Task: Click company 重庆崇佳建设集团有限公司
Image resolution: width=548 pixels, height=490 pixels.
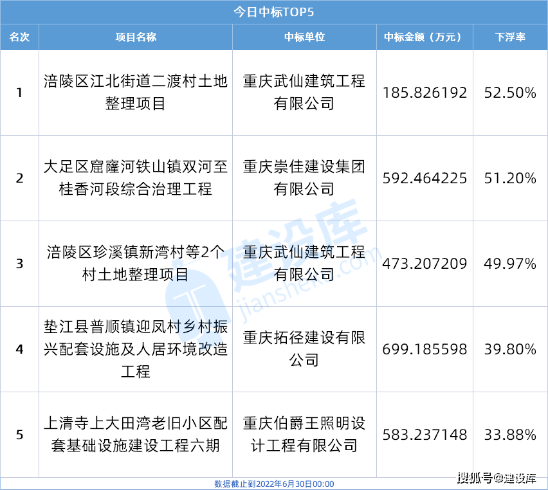Action: point(304,178)
